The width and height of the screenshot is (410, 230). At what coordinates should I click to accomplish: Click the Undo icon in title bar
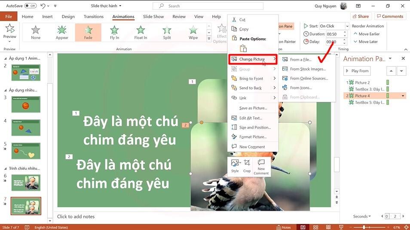pyautogui.click(x=43, y=6)
